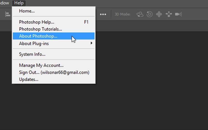Choose Home... from Help menu

[54, 11]
